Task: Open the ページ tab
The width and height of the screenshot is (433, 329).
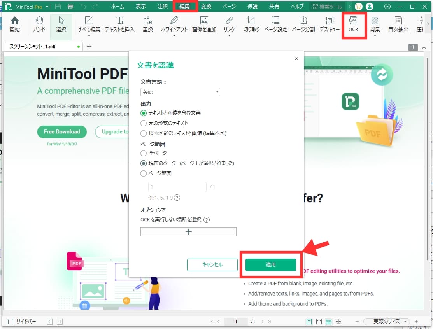Action: [229, 6]
